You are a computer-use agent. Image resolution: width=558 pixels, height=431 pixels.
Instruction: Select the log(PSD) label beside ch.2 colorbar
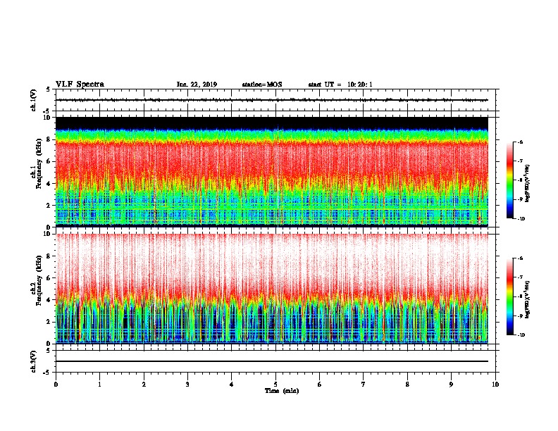point(528,299)
